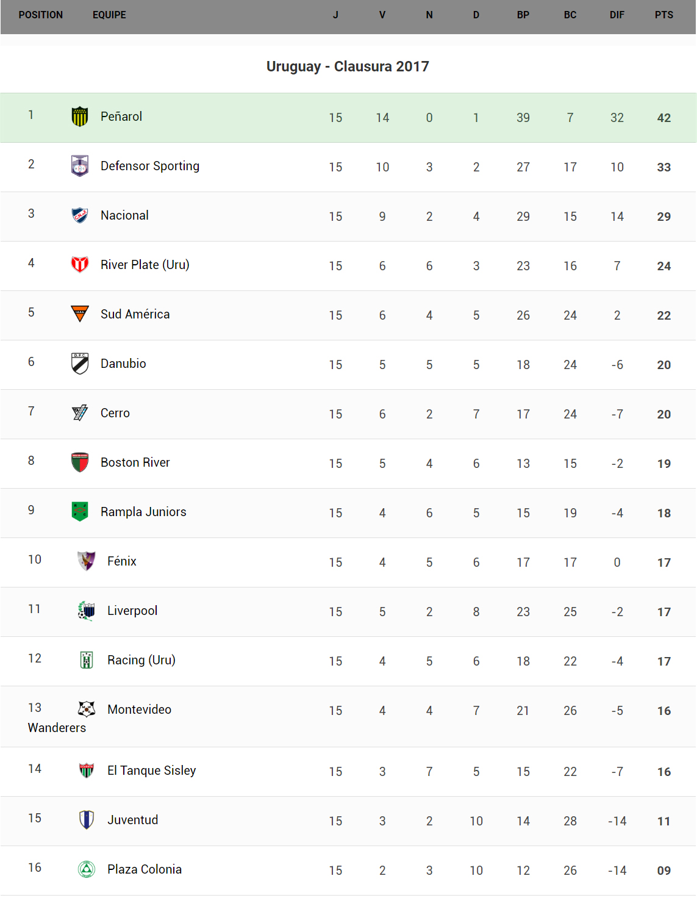Select the El Tanque Sisley team name
Screen dimensions: 697x898
point(151,770)
